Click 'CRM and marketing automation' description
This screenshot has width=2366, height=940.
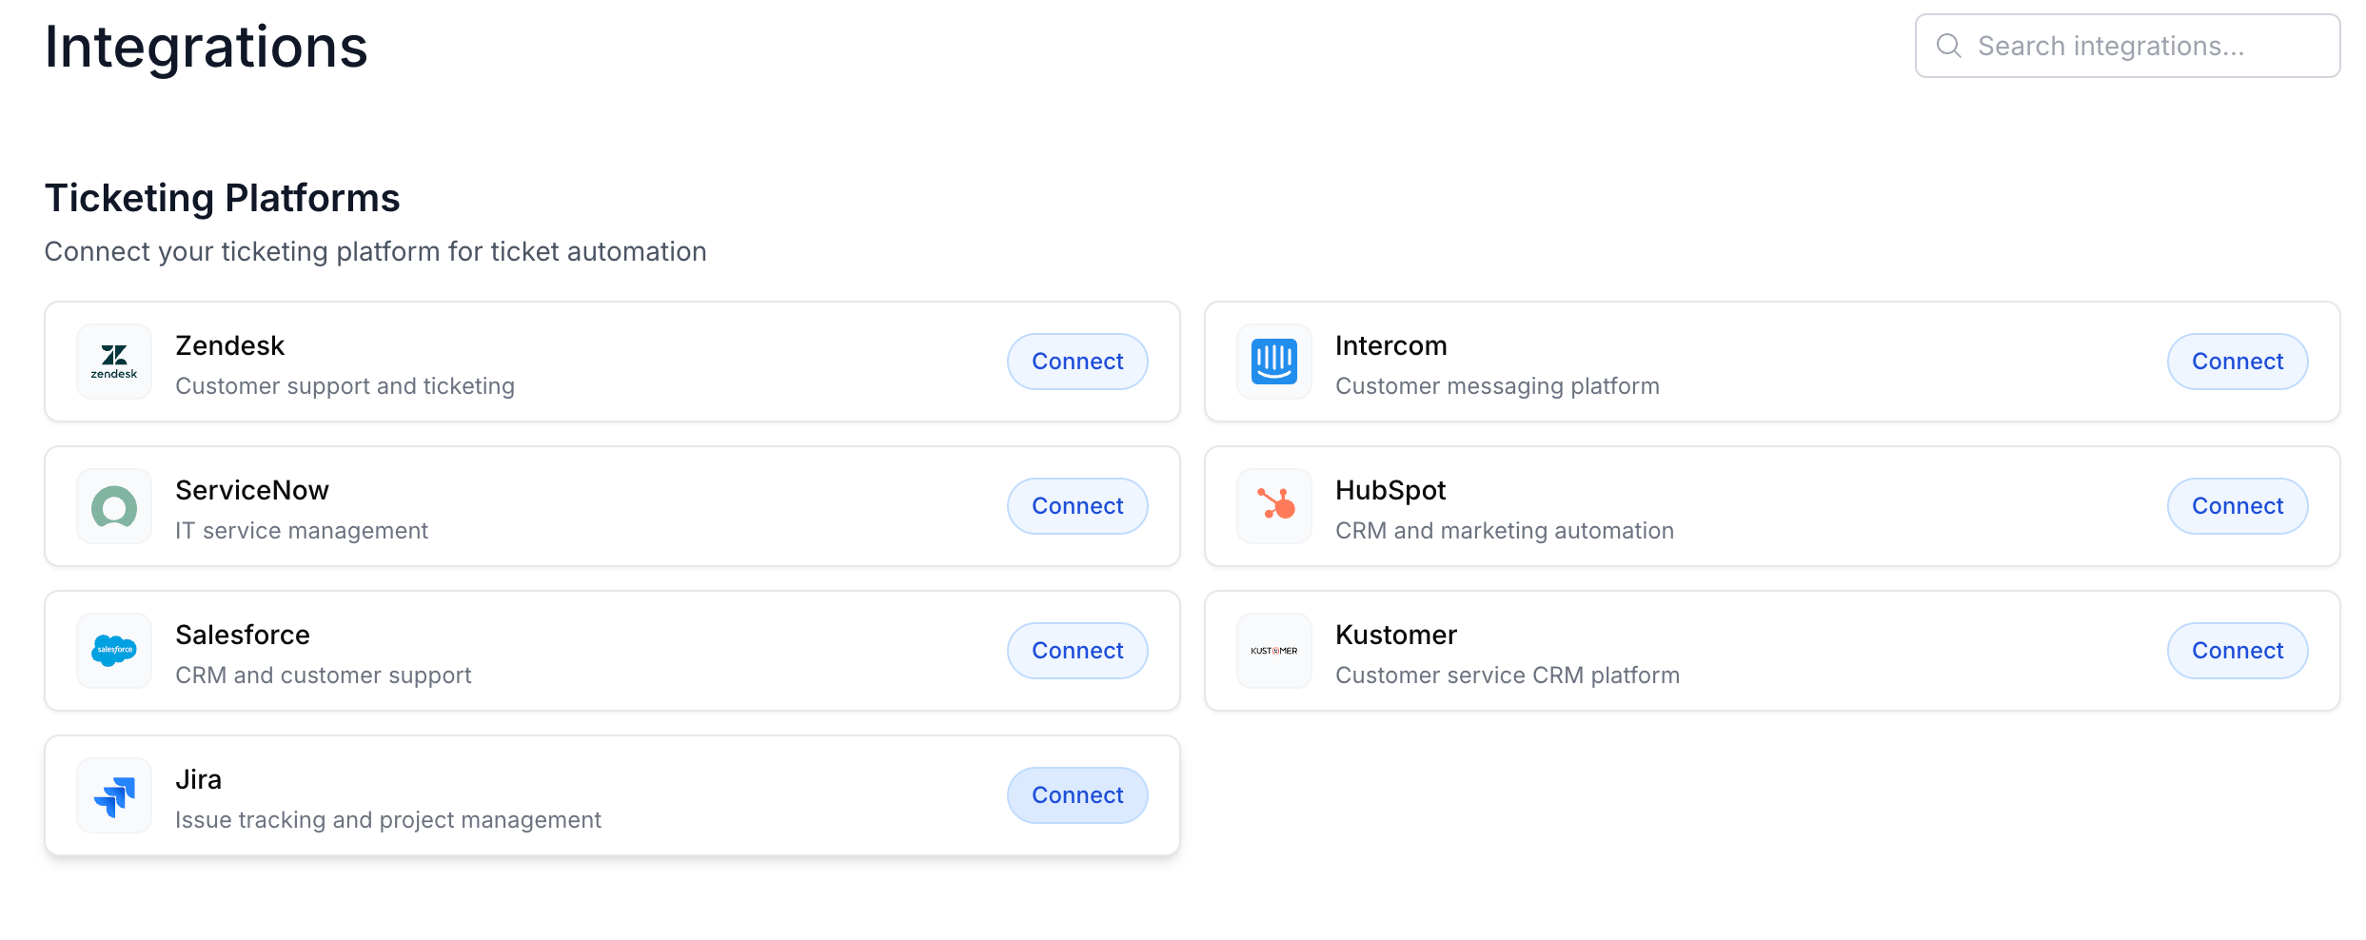(1505, 531)
